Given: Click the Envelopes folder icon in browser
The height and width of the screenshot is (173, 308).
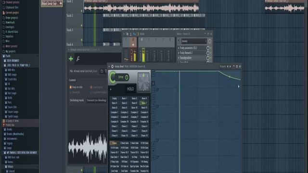Looking at the screenshot, I should click(3, 27).
